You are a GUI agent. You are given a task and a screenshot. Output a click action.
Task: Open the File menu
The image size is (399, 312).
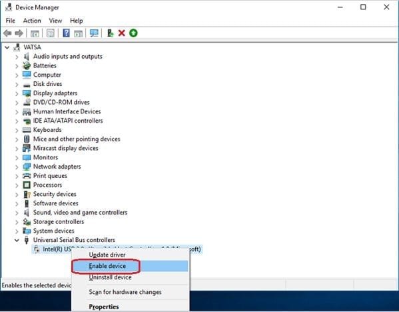pyautogui.click(x=11, y=21)
